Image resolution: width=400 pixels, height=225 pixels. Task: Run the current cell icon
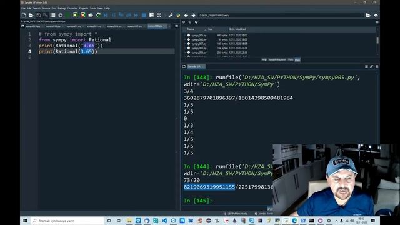pos(75,15)
